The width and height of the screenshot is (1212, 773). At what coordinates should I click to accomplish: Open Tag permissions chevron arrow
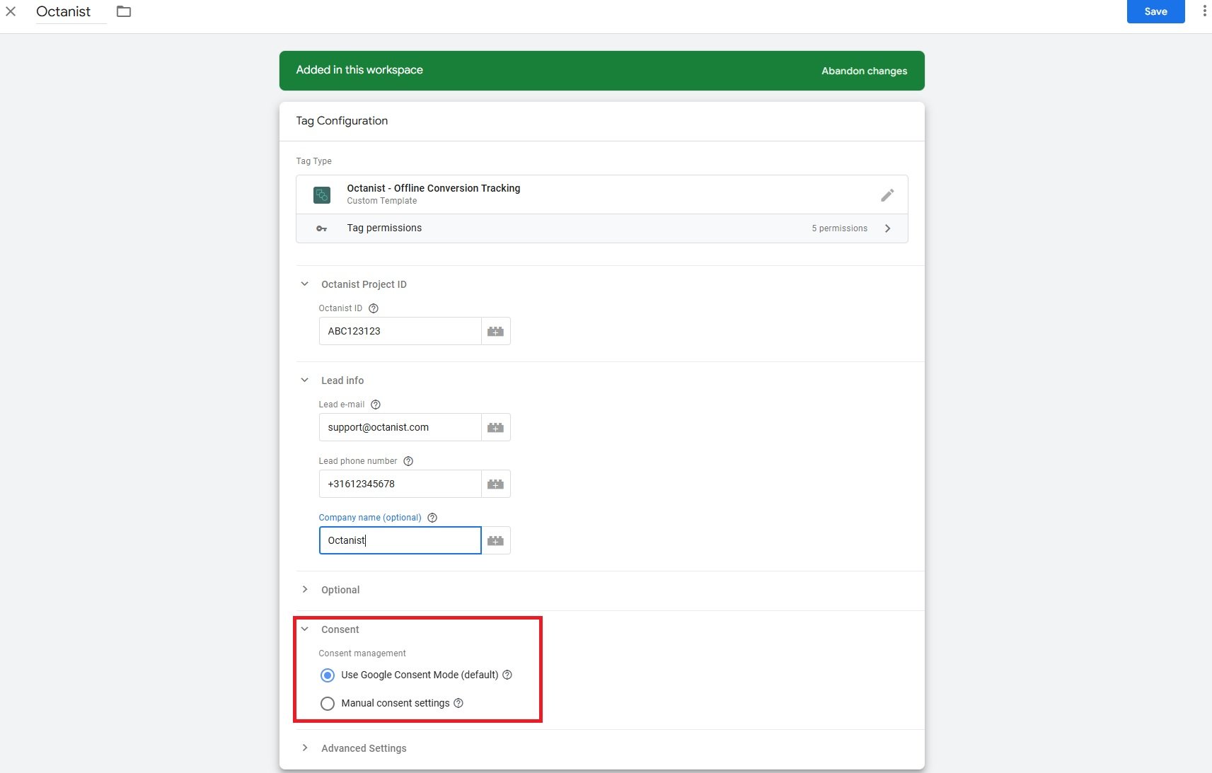(x=888, y=228)
